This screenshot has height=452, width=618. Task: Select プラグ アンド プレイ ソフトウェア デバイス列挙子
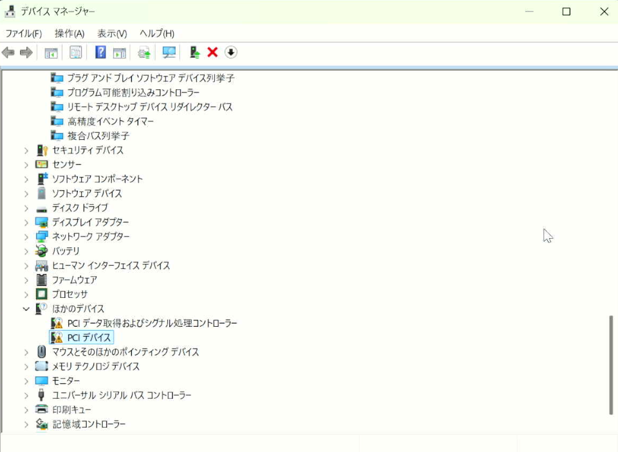(x=150, y=78)
